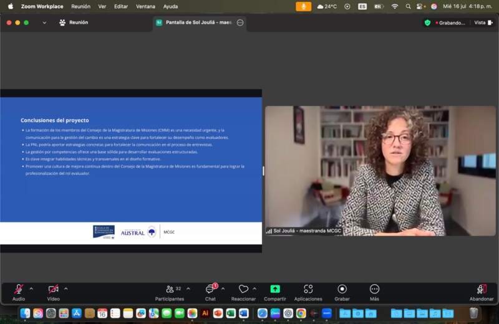Screen dimensions: 499x324
Task: Open Word from the Dock
Action: (244, 313)
